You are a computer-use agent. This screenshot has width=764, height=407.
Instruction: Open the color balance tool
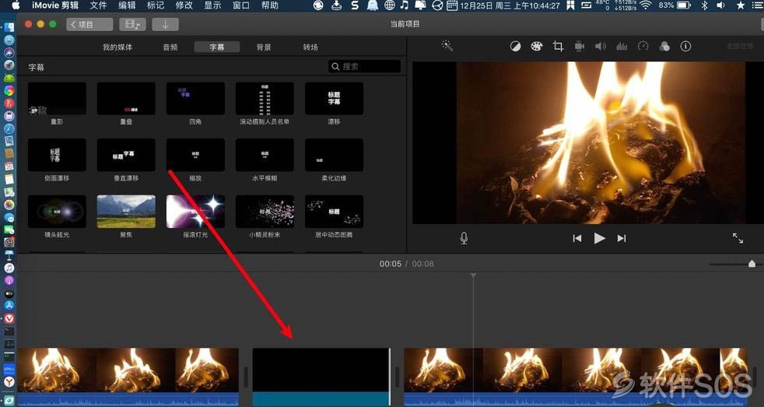pyautogui.click(x=515, y=47)
